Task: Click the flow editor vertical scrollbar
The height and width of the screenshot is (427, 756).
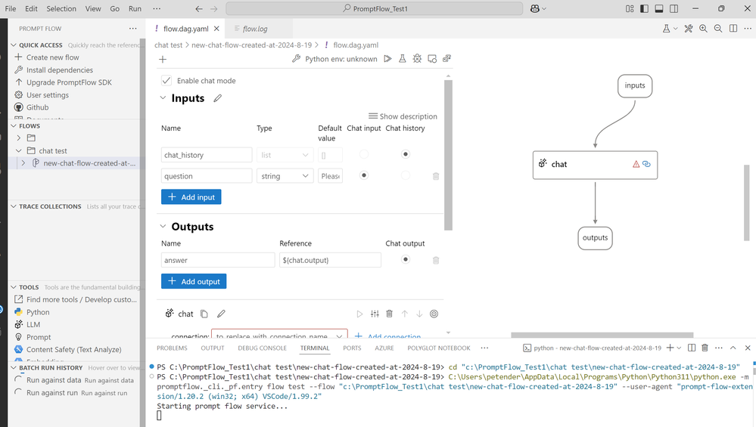Action: click(x=449, y=155)
